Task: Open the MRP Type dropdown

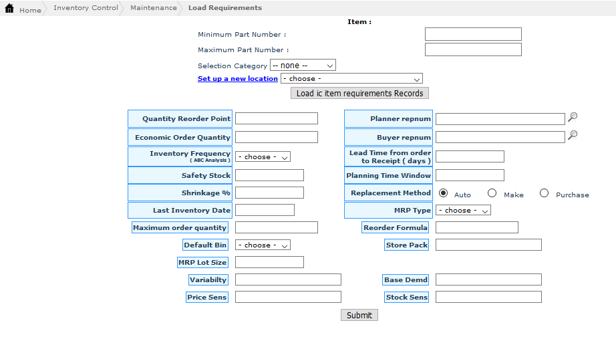Action: point(463,210)
